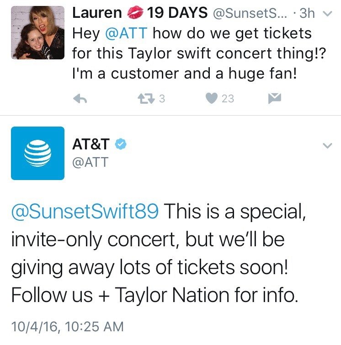Click the AT&T account name
Screen dimensions: 341x345
point(91,144)
